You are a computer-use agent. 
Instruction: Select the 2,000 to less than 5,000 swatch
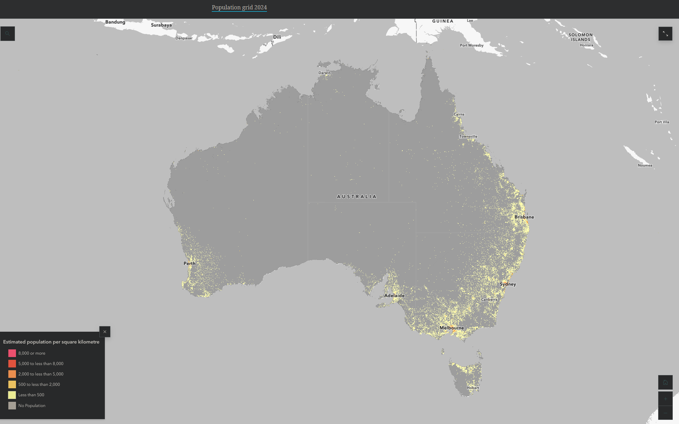(x=12, y=374)
